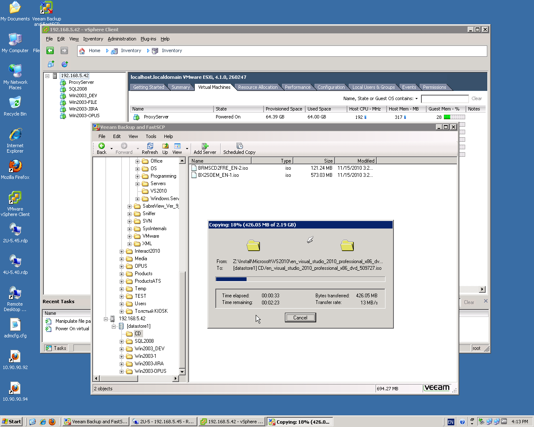
Task: Sort VM list by State column
Action: coord(239,109)
